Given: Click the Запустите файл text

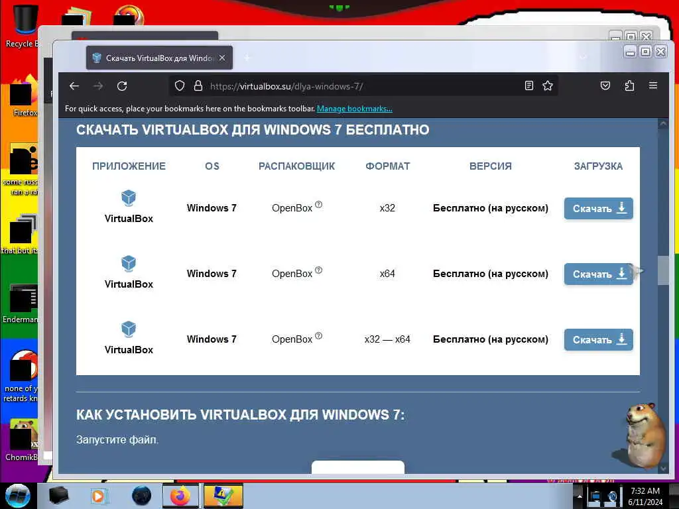Looking at the screenshot, I should point(117,440).
